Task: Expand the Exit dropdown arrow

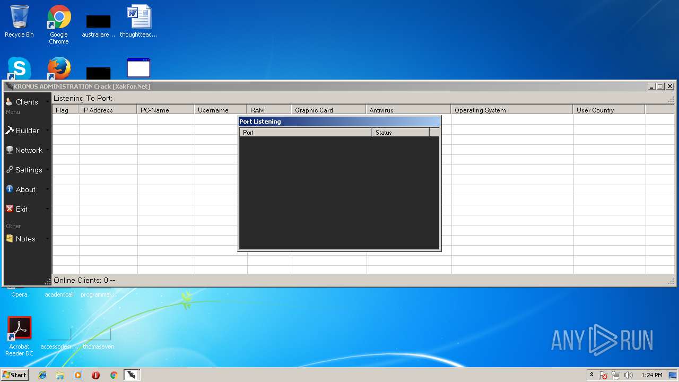Action: [x=47, y=209]
